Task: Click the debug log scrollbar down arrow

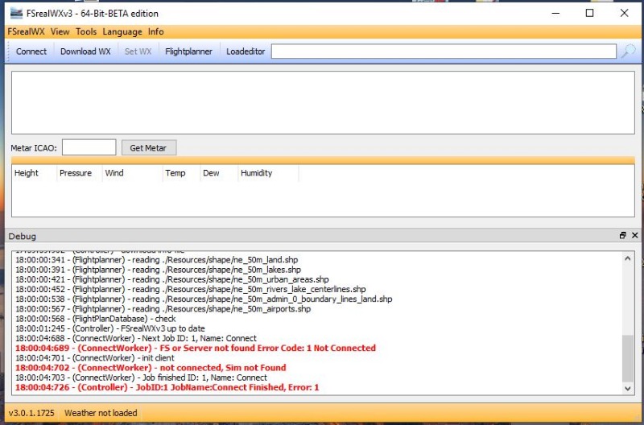Action: coord(628,388)
